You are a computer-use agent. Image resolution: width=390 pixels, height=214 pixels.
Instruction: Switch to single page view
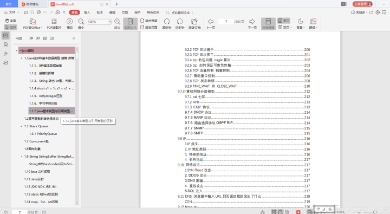pyautogui.click(x=284, y=21)
